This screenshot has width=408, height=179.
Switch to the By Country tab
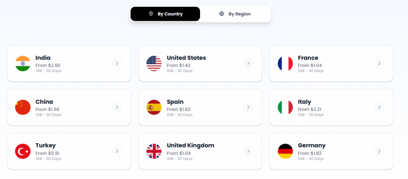[x=165, y=14]
